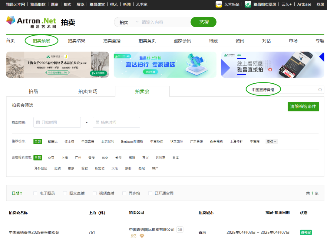The height and width of the screenshot is (244, 327).
Task: Open the 拍卖 search category dropdown
Action: [x=129, y=22]
